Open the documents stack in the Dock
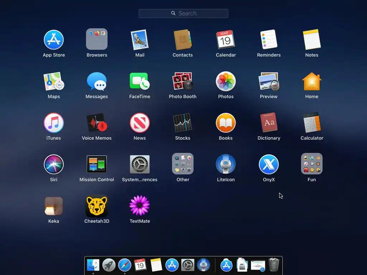This screenshot has height=275, width=367. 242,265
